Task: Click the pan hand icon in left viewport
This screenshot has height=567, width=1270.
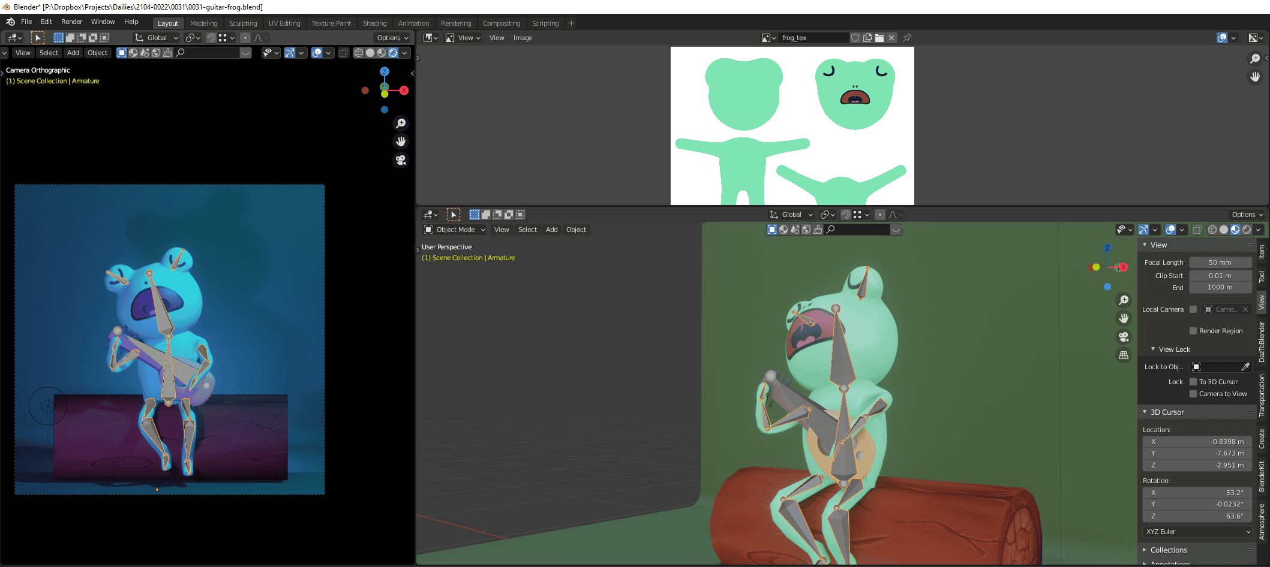Action: tap(401, 141)
